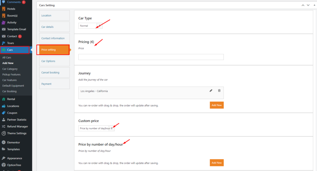Open the Car Type dropdown

point(90,26)
